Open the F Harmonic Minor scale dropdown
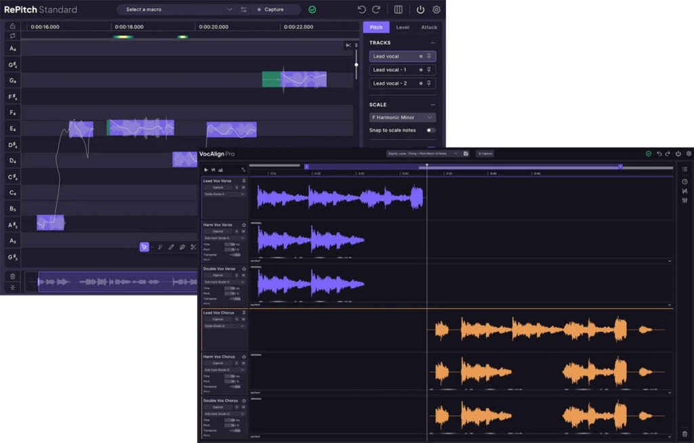694x443 pixels. click(x=403, y=117)
